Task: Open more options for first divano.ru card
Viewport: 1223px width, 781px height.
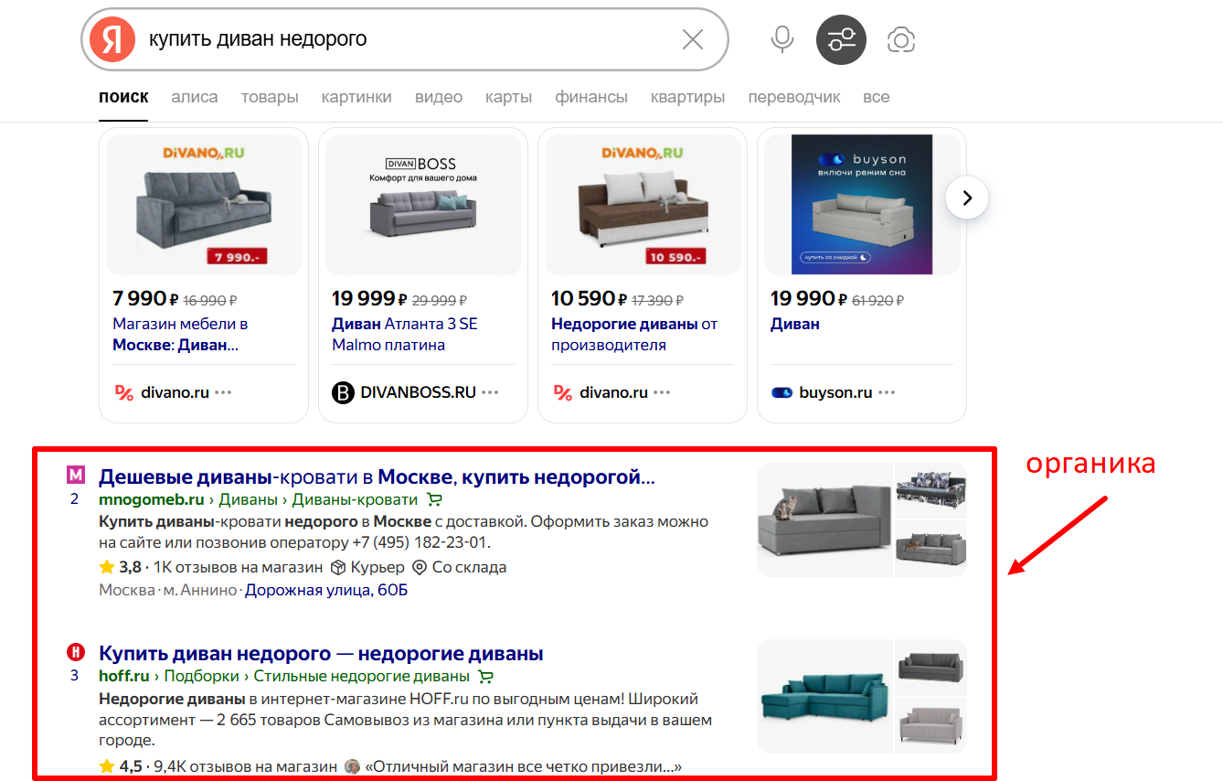Action: pos(223,392)
